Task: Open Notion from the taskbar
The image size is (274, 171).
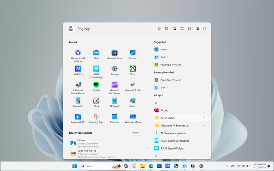Action: (x=193, y=166)
